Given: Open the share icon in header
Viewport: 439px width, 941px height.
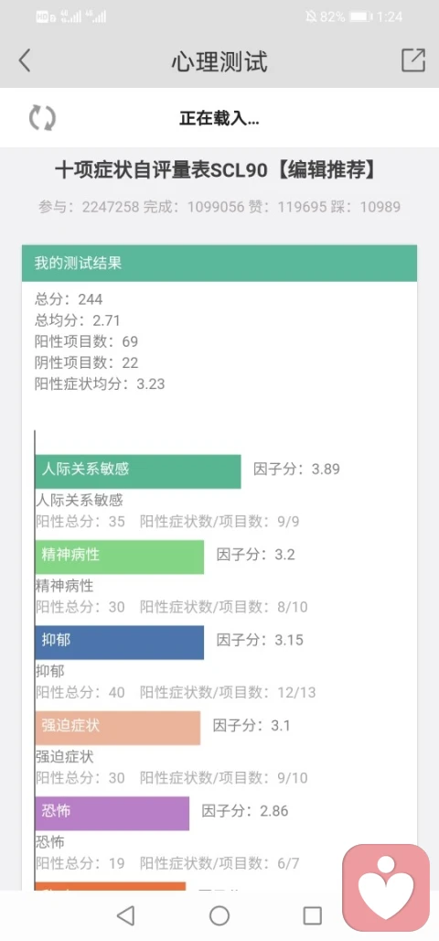Looking at the screenshot, I should tap(413, 60).
